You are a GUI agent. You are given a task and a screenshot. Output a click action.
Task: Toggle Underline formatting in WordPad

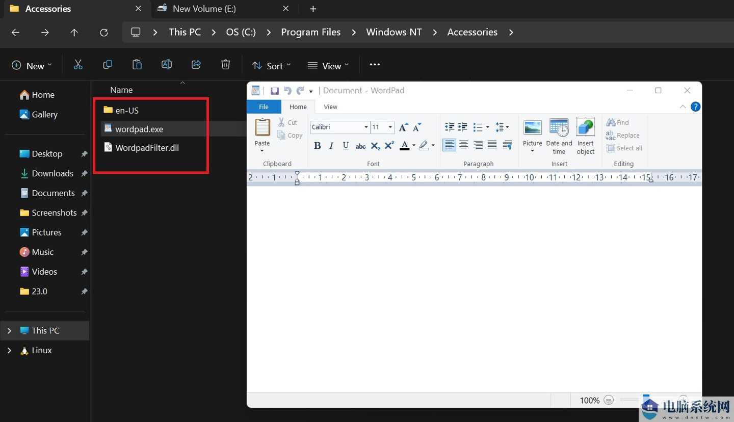pyautogui.click(x=346, y=146)
